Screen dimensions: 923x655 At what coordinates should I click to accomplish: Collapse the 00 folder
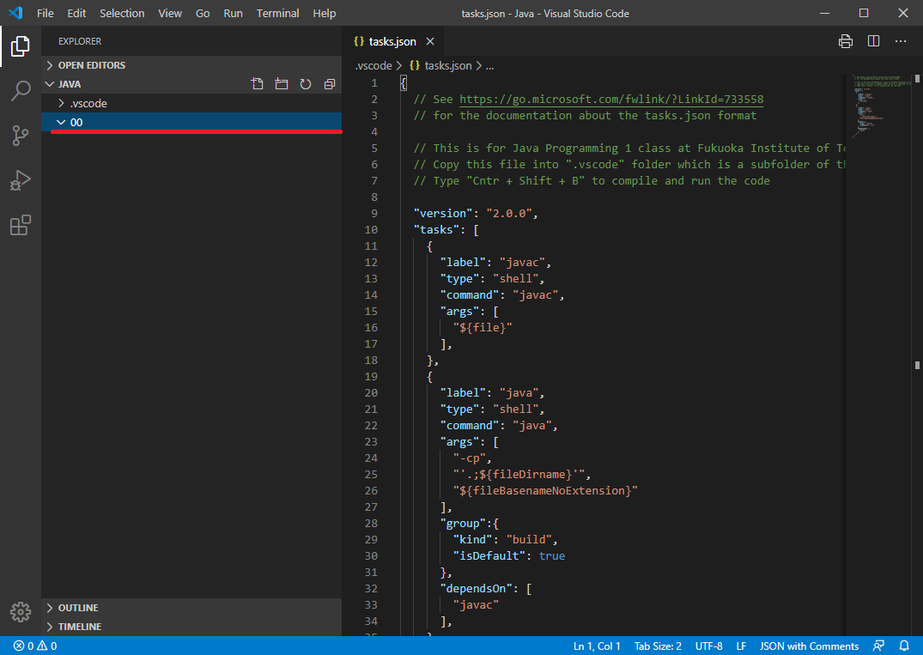coord(191,122)
